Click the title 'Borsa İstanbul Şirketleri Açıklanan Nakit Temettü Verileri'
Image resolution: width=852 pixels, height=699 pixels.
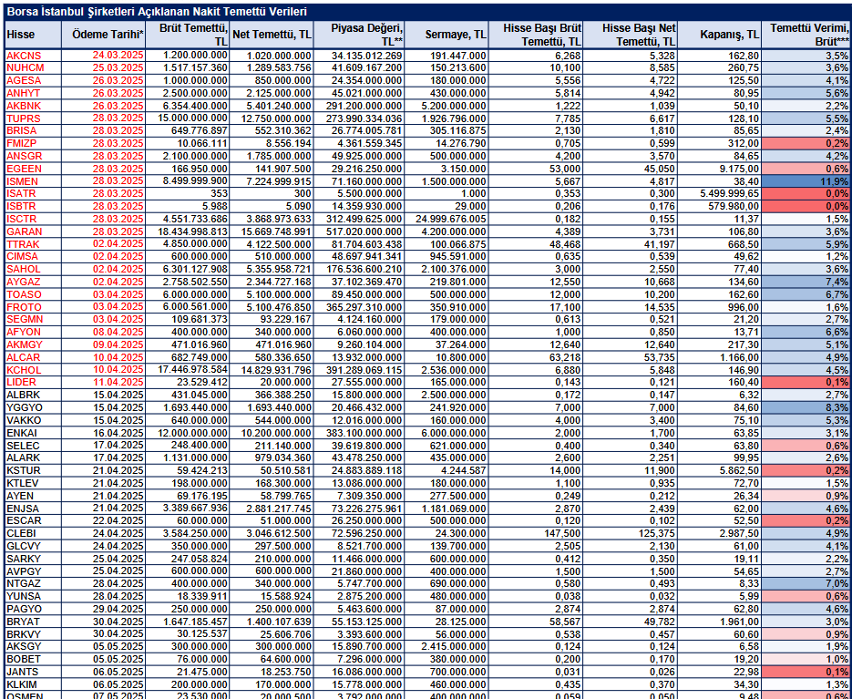click(x=157, y=12)
